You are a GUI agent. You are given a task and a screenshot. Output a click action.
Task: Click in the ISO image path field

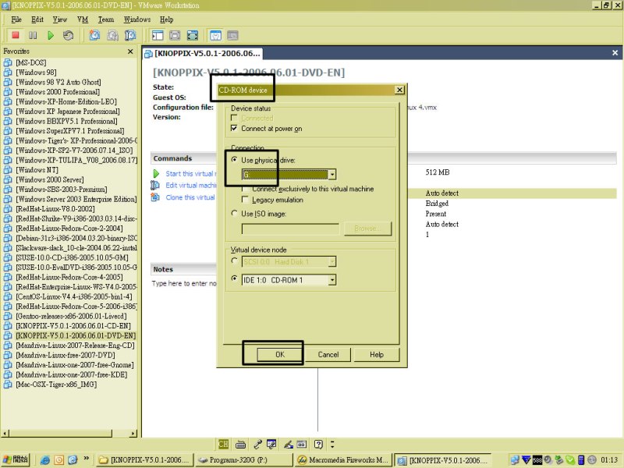coord(290,229)
